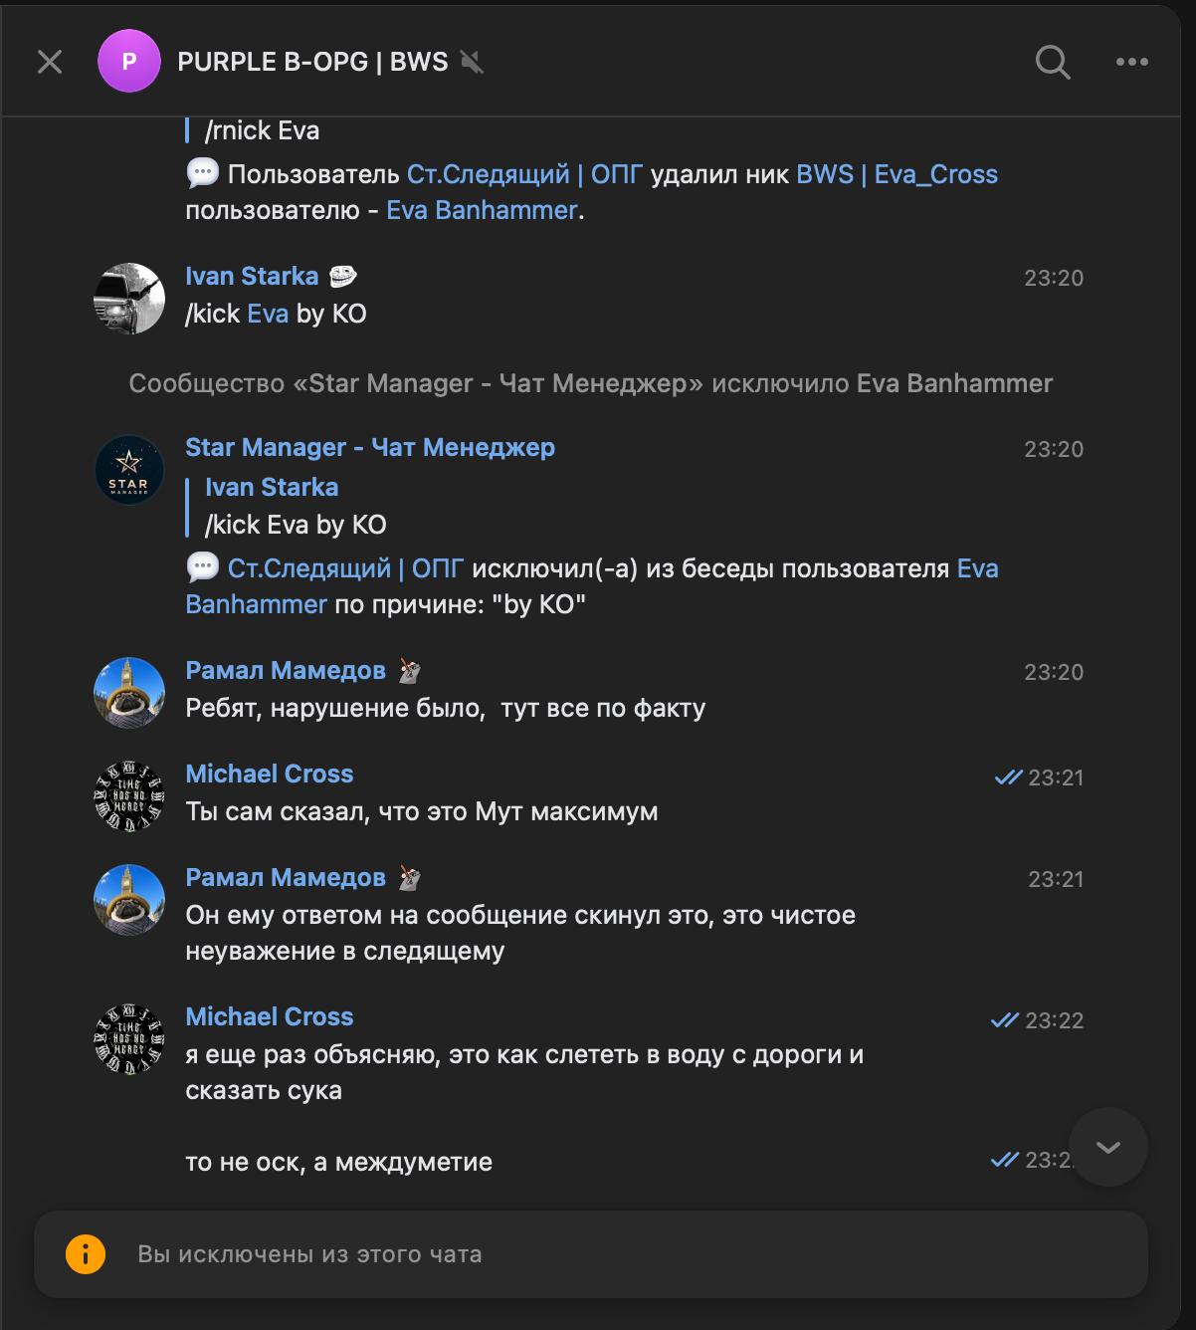
Task: Open Eva link in the /kick command message
Action: click(268, 314)
